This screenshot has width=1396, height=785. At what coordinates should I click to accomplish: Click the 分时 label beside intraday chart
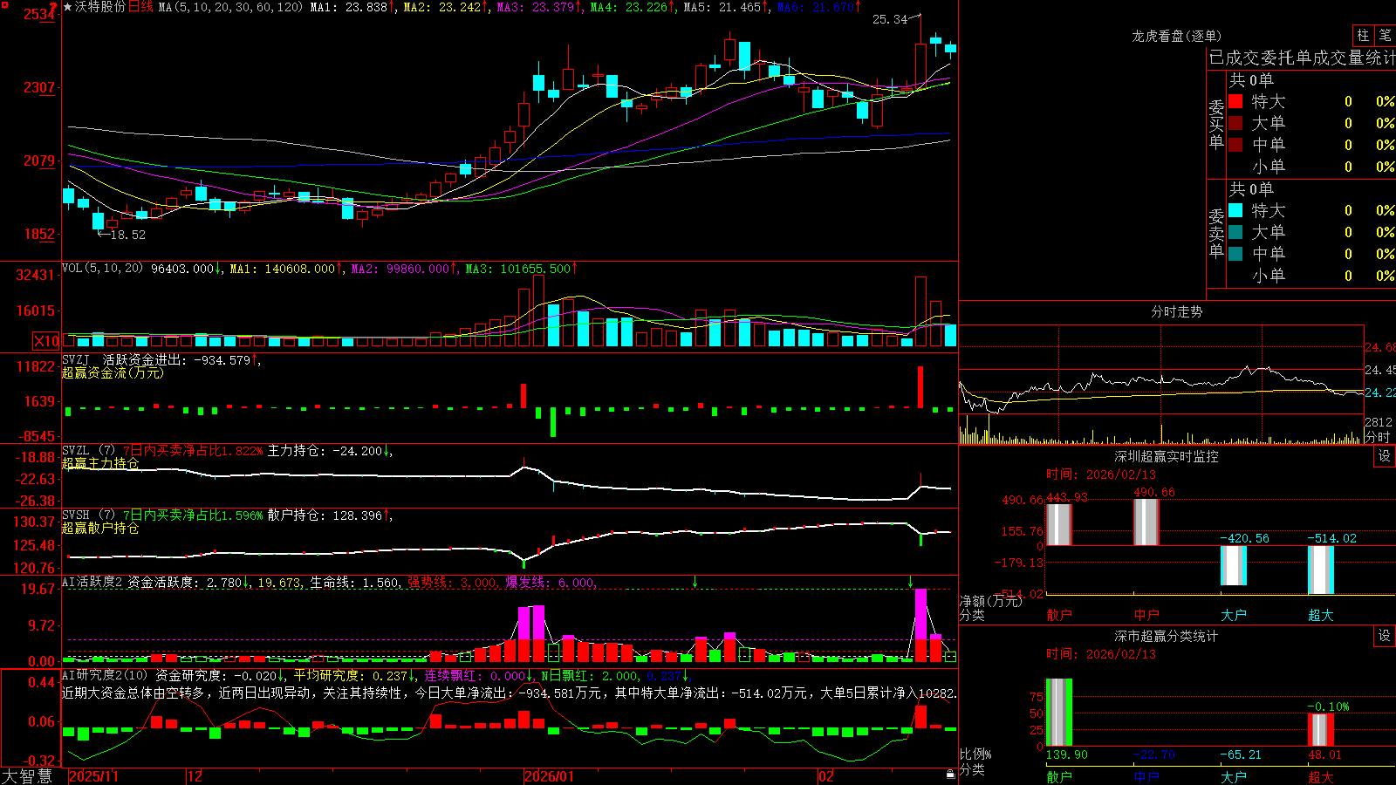tap(1378, 437)
